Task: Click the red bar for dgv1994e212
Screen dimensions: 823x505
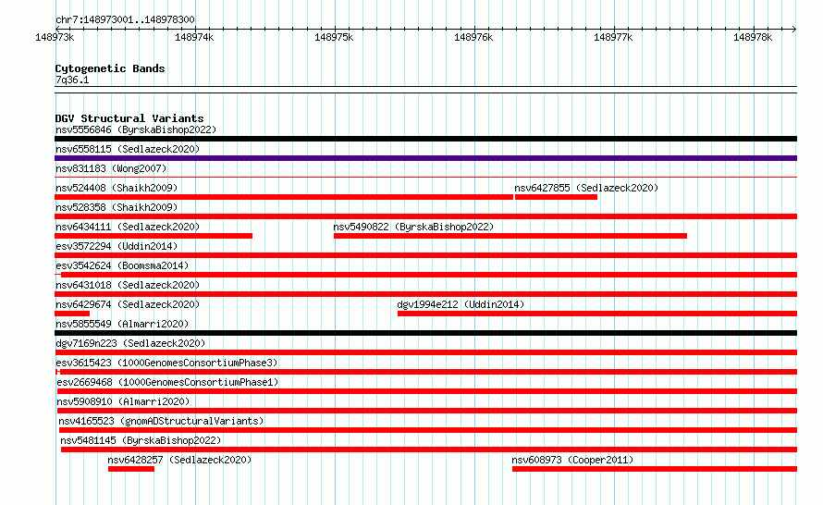Action: click(x=597, y=314)
